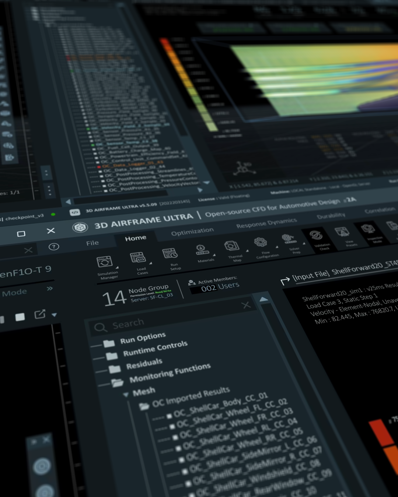This screenshot has width=398, height=497.
Task: Open the Solver Prep tool
Action: (289, 239)
